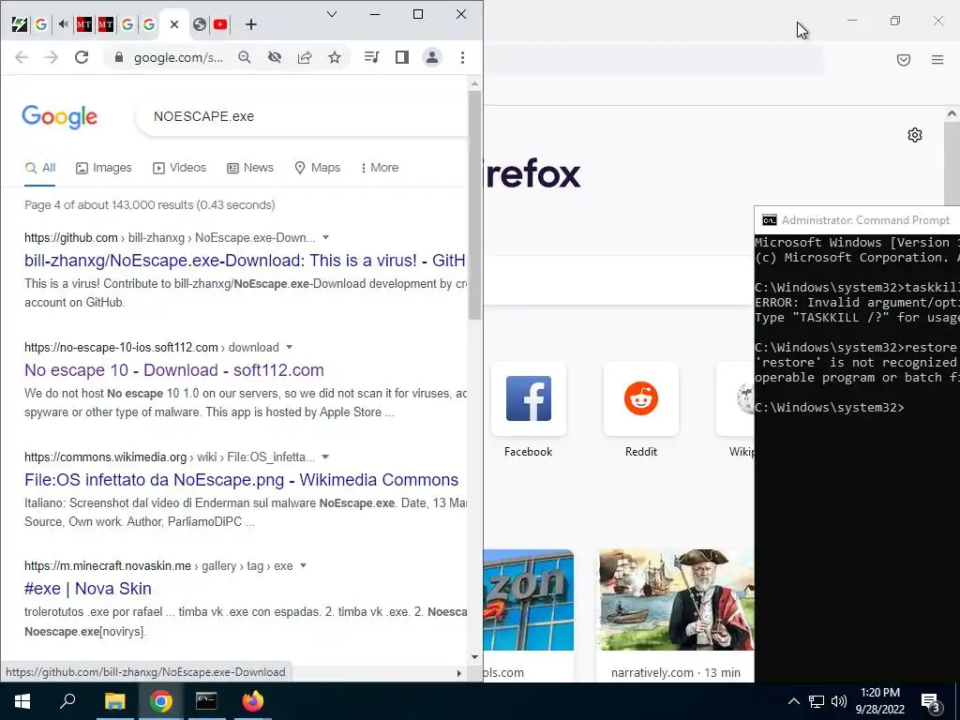Go back in Chrome history
Viewport: 960px width, 720px height.
pyautogui.click(x=22, y=57)
